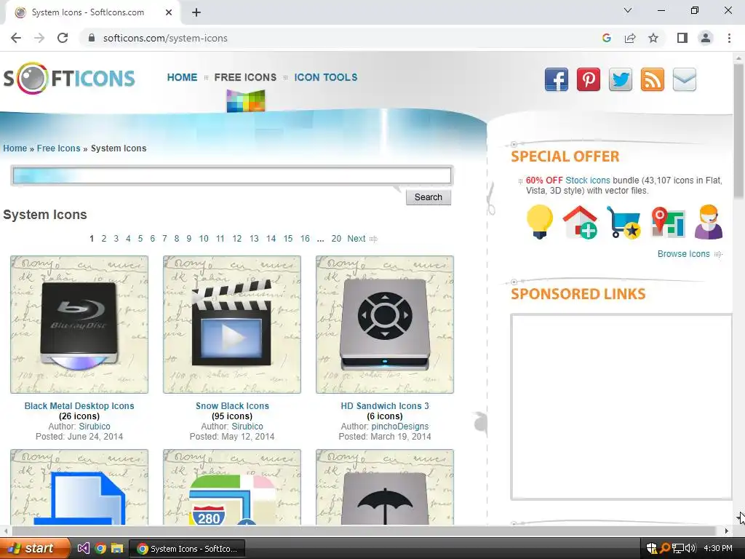Click the horizontal scrollbar right arrow
745x559 pixels.
click(727, 531)
